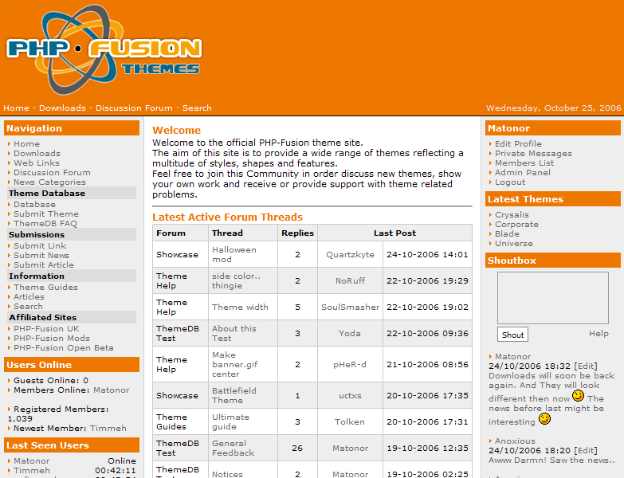The width and height of the screenshot is (624, 478).
Task: Open the Halloween mod thread
Action: [x=234, y=254]
